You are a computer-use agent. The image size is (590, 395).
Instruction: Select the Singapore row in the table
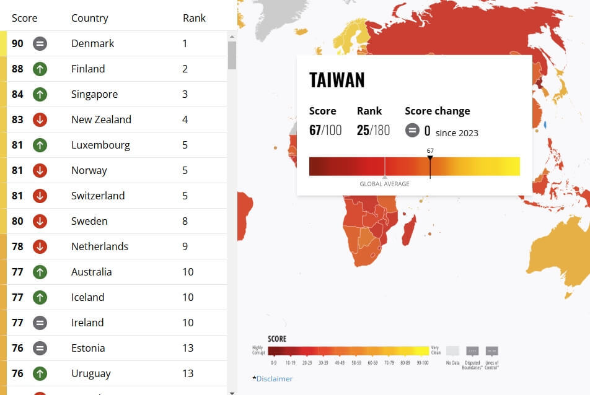[x=117, y=94]
